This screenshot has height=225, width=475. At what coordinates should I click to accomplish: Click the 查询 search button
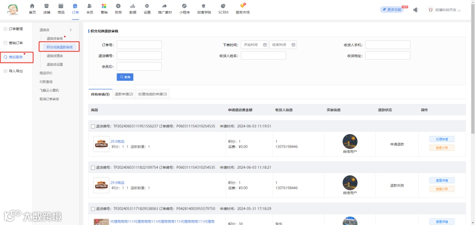[125, 77]
